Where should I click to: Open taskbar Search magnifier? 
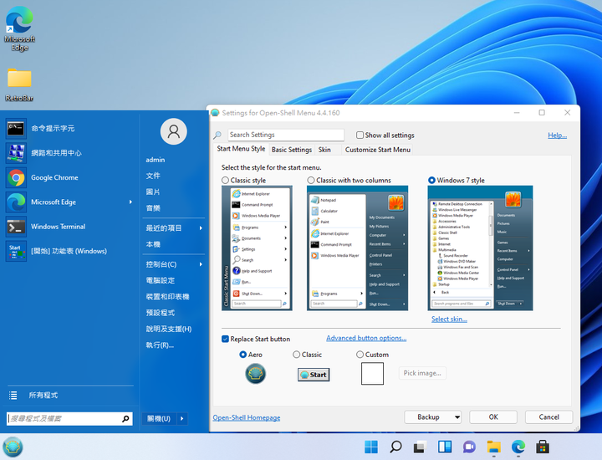click(395, 447)
